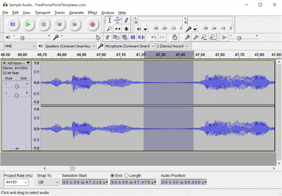Image resolution: width=282 pixels, height=196 pixels.
Task: Click the Undo arrow icon
Action: pyautogui.click(x=154, y=37)
